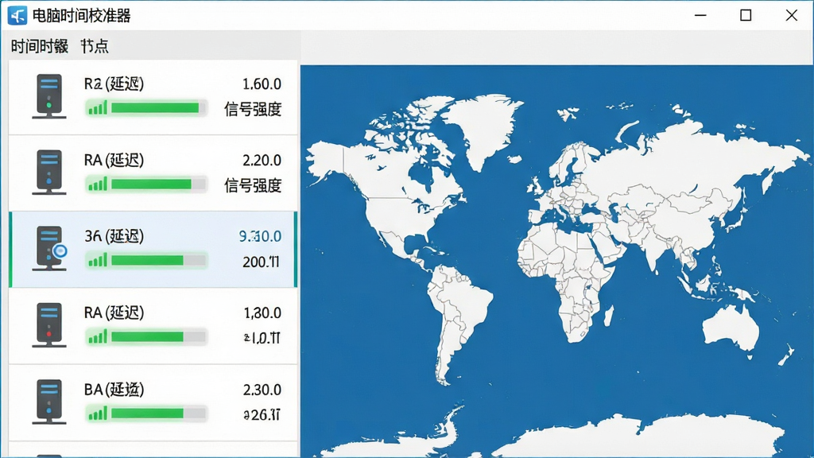The height and width of the screenshot is (458, 814).
Task: Minimize the 电脑时间校准器 window
Action: coord(700,16)
